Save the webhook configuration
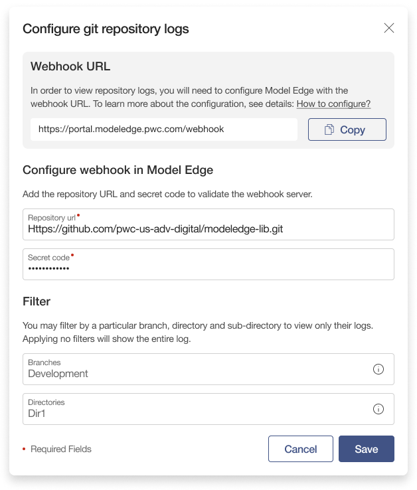The image size is (417, 490). click(x=366, y=449)
